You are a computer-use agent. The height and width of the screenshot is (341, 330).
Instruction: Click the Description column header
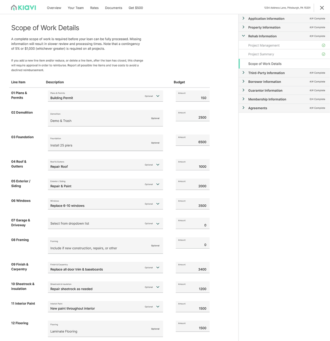click(x=55, y=82)
